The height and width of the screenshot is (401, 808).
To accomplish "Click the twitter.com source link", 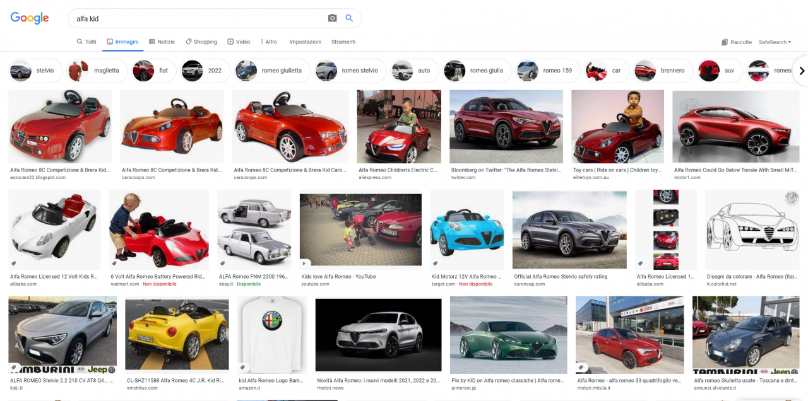I will pyautogui.click(x=463, y=178).
